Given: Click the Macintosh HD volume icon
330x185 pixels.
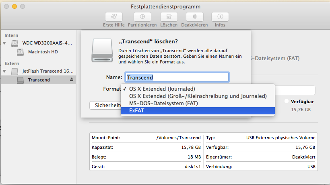Looking at the screenshot, I should pyautogui.click(x=21, y=52).
